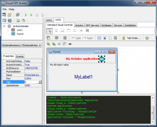
Task: Toggle the ActivateOnDes... False value
Action: pos(33,61)
